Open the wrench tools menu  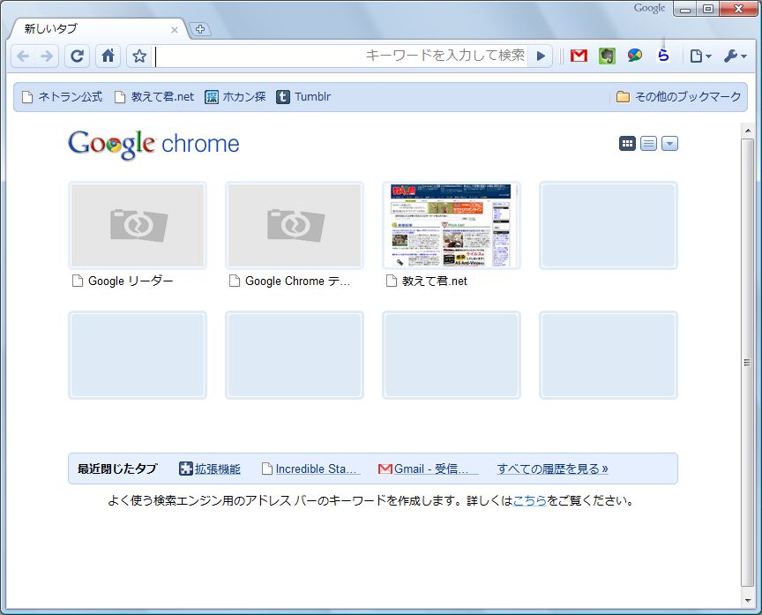click(735, 56)
